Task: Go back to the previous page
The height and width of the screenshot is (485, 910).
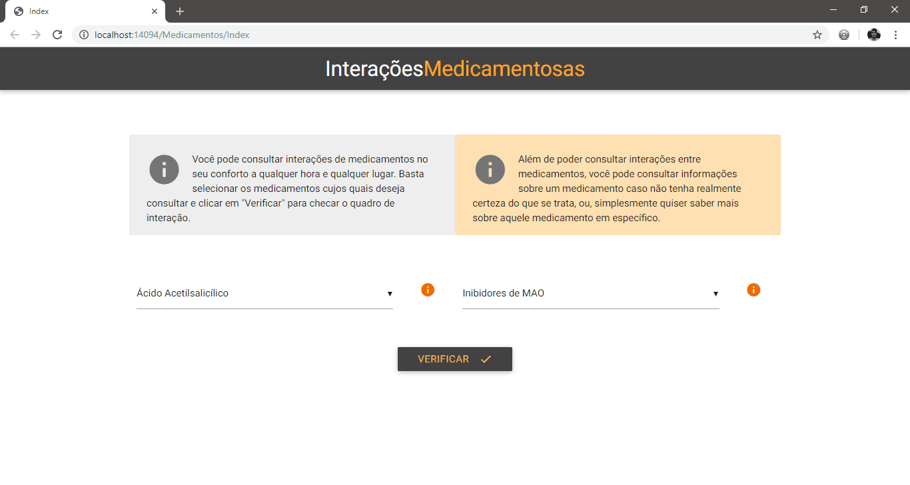Action: point(15,35)
